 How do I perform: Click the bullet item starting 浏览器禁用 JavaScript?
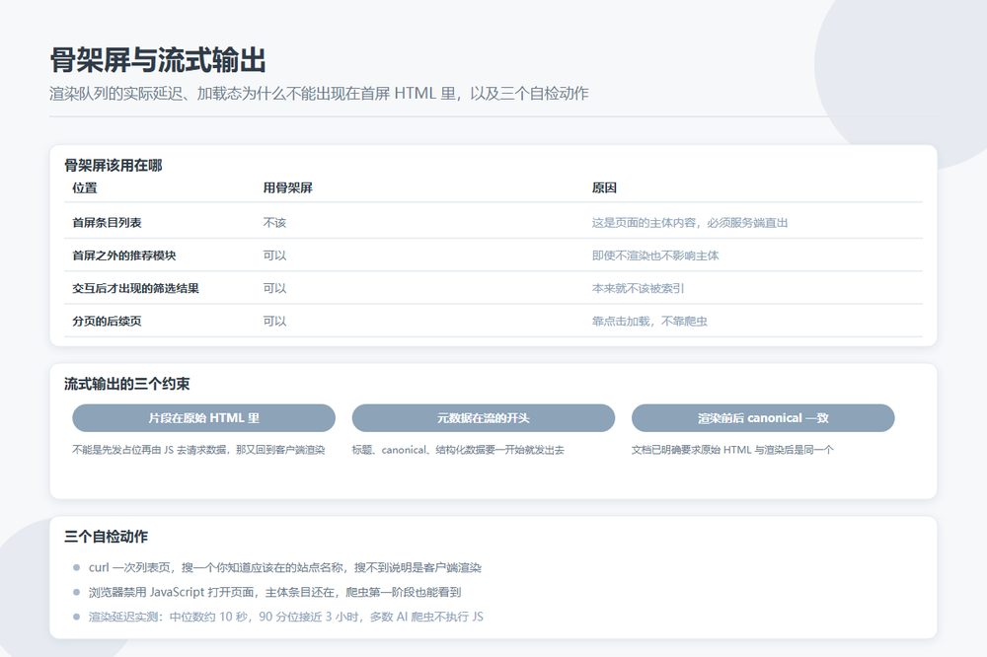tap(275, 592)
